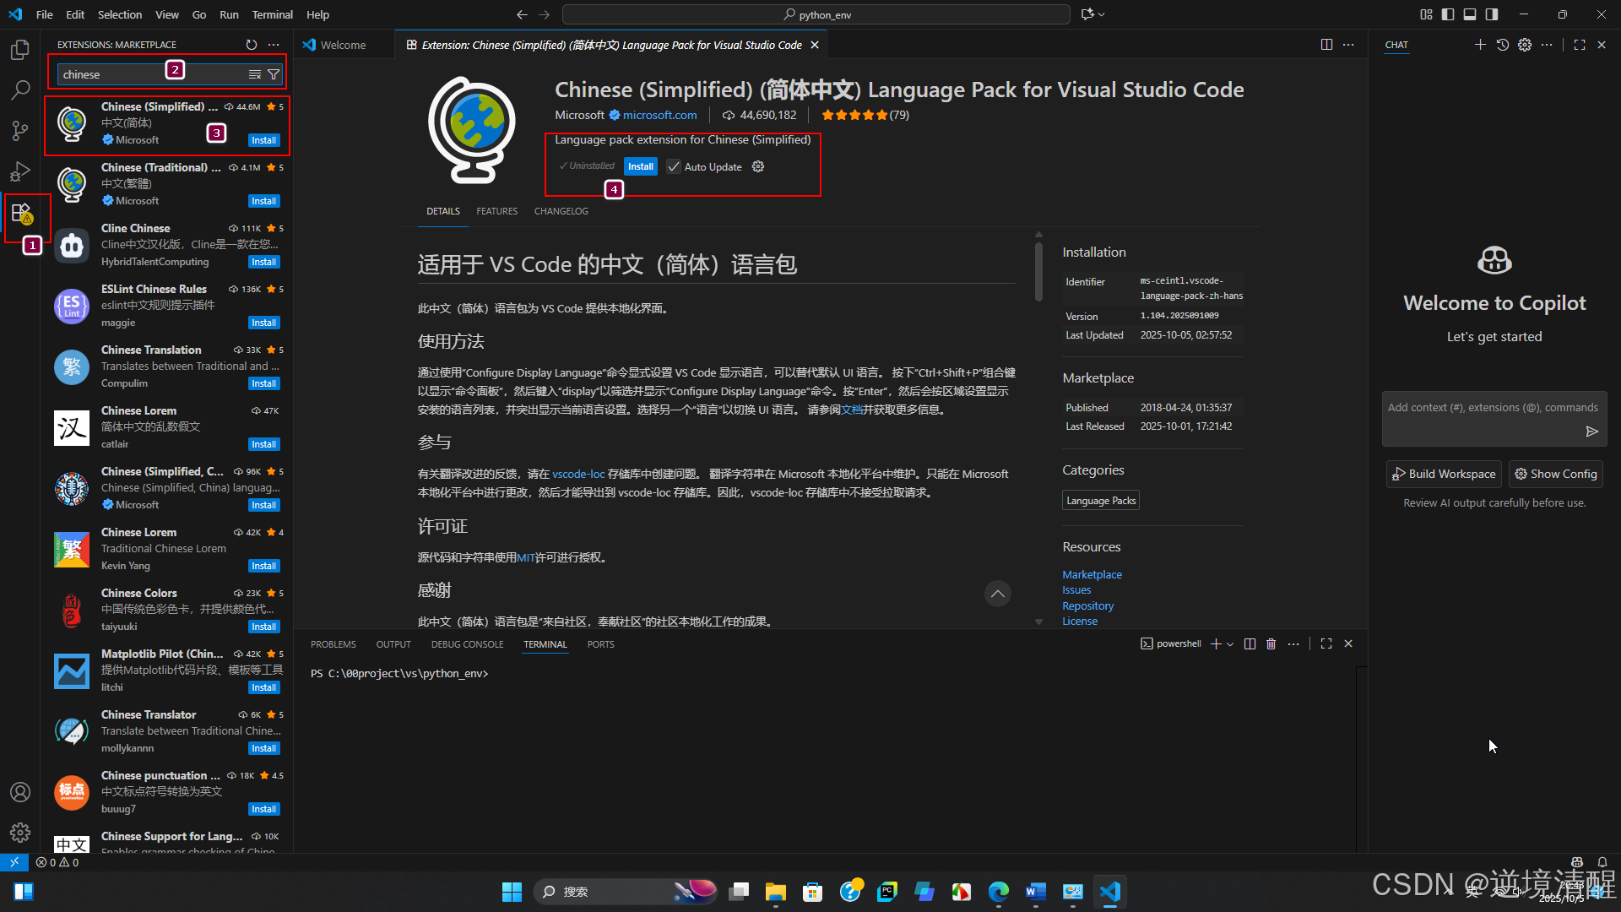
Task: Split the terminal panel
Action: [1250, 643]
